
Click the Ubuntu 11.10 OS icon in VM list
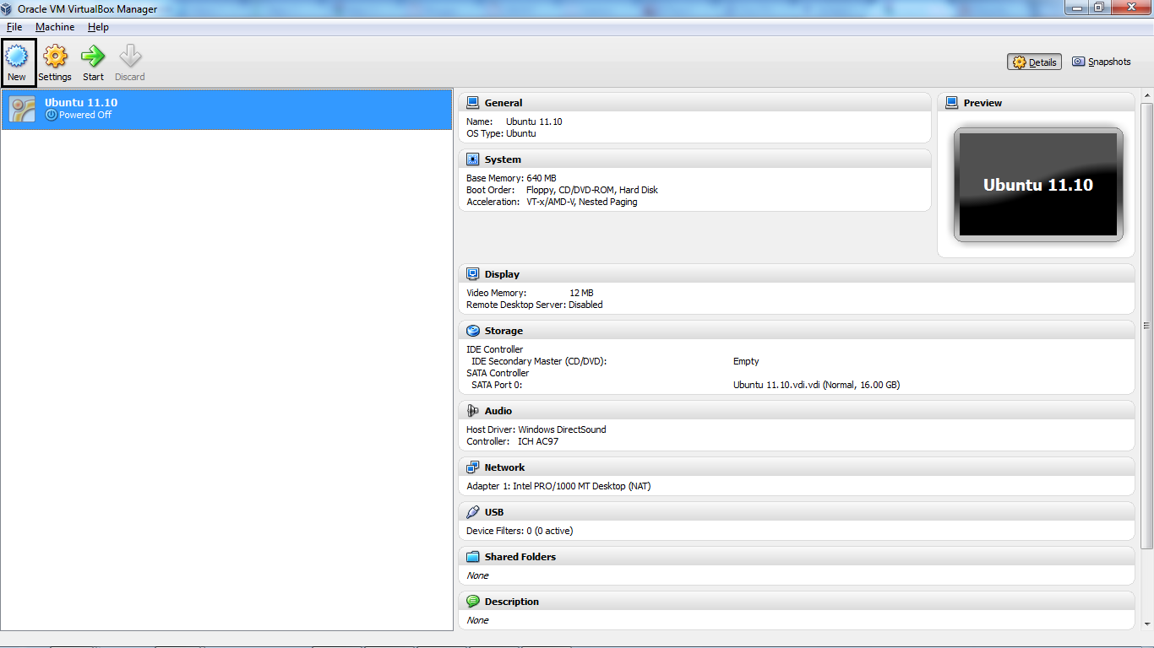point(23,109)
